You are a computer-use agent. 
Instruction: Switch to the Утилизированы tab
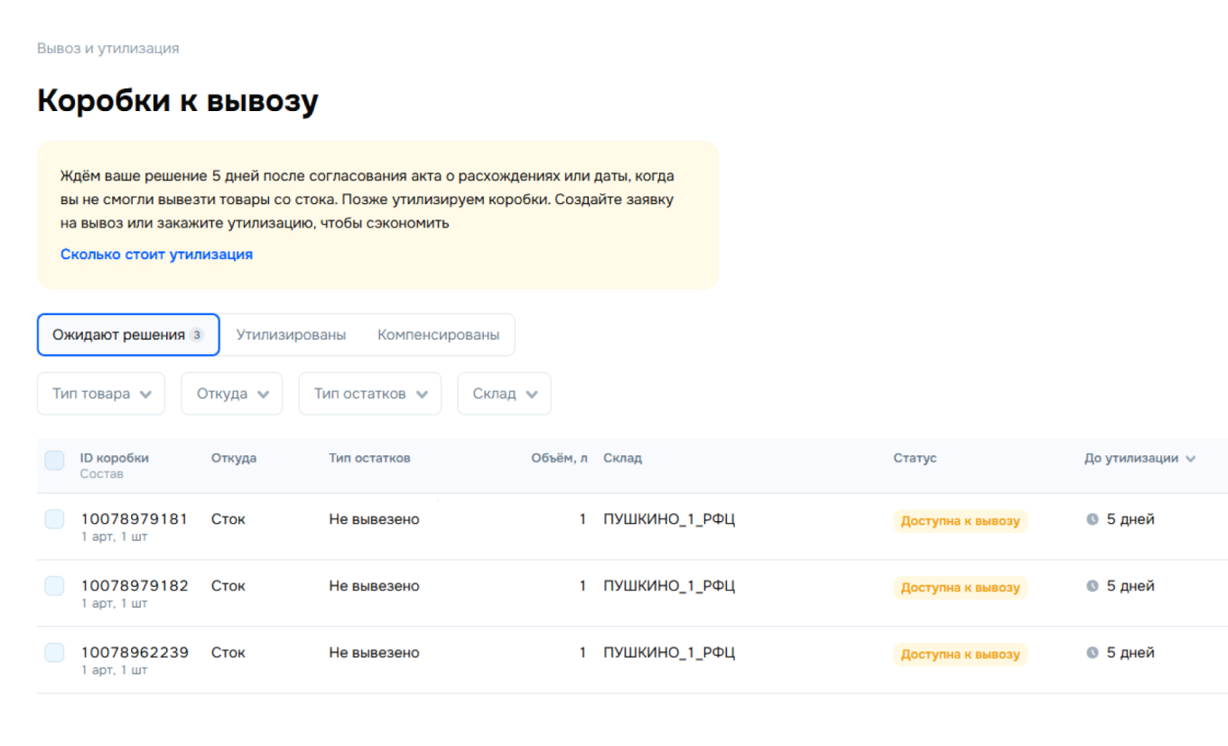291,334
